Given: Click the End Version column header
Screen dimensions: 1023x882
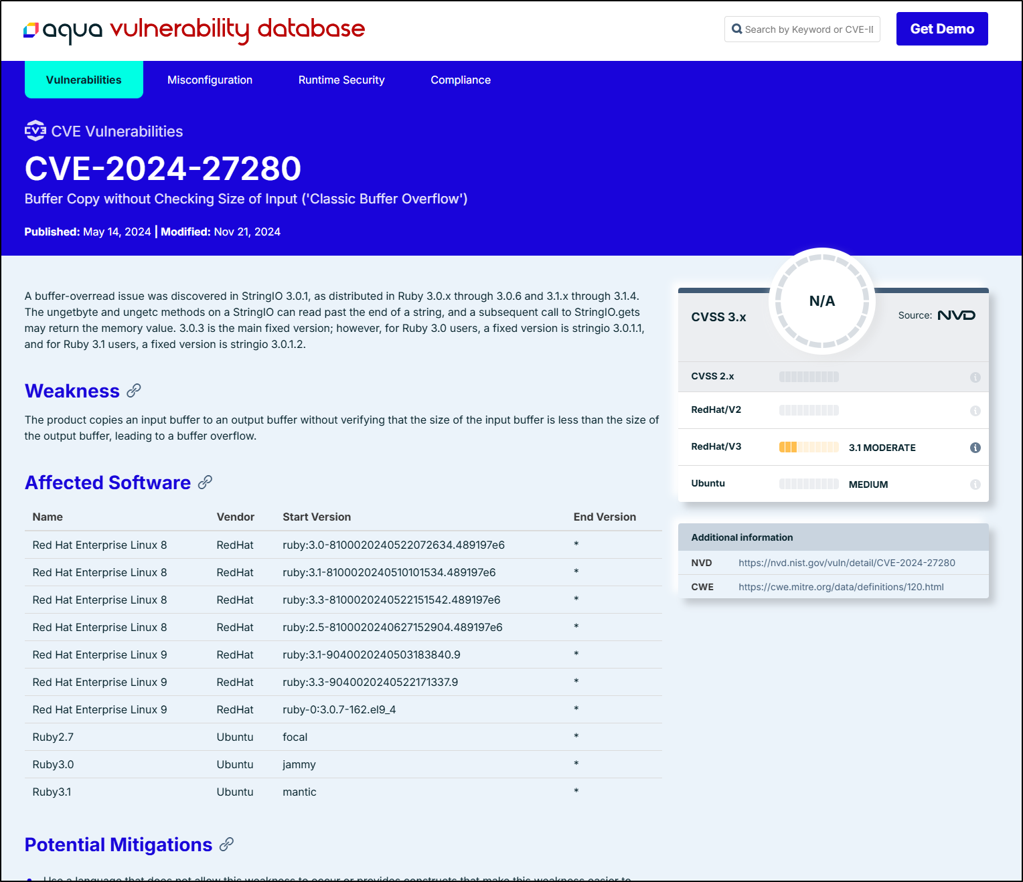Looking at the screenshot, I should click(605, 517).
